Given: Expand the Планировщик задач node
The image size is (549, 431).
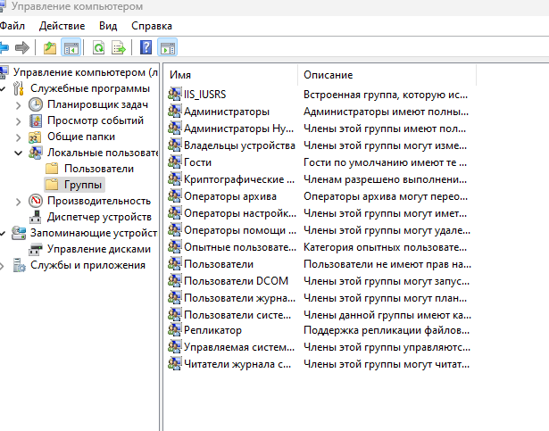Looking at the screenshot, I should click(x=19, y=105).
